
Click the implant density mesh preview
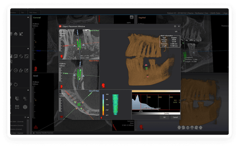tap(115, 105)
